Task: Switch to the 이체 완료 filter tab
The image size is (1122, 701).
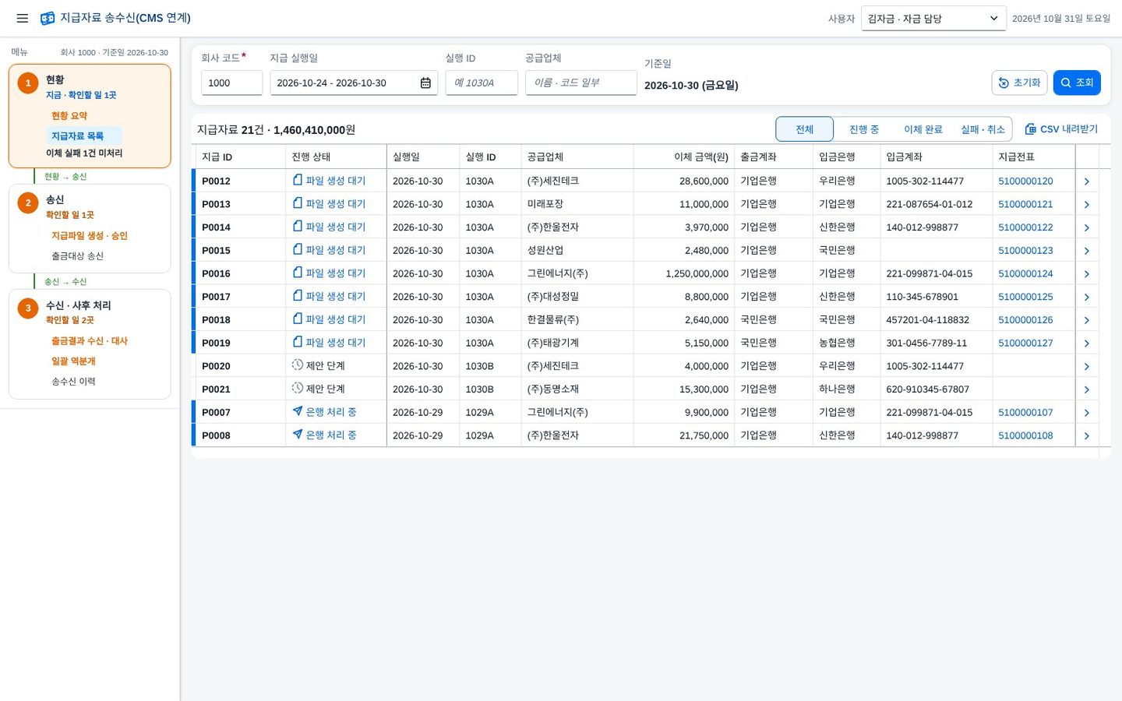Action: (x=923, y=129)
